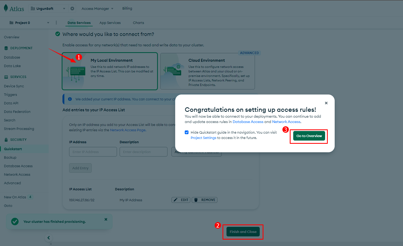Select Quickstart in the sidebar
This screenshot has width=403, height=246.
click(x=24, y=149)
